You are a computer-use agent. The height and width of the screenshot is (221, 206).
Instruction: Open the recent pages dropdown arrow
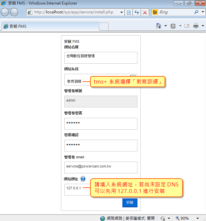coord(22,12)
